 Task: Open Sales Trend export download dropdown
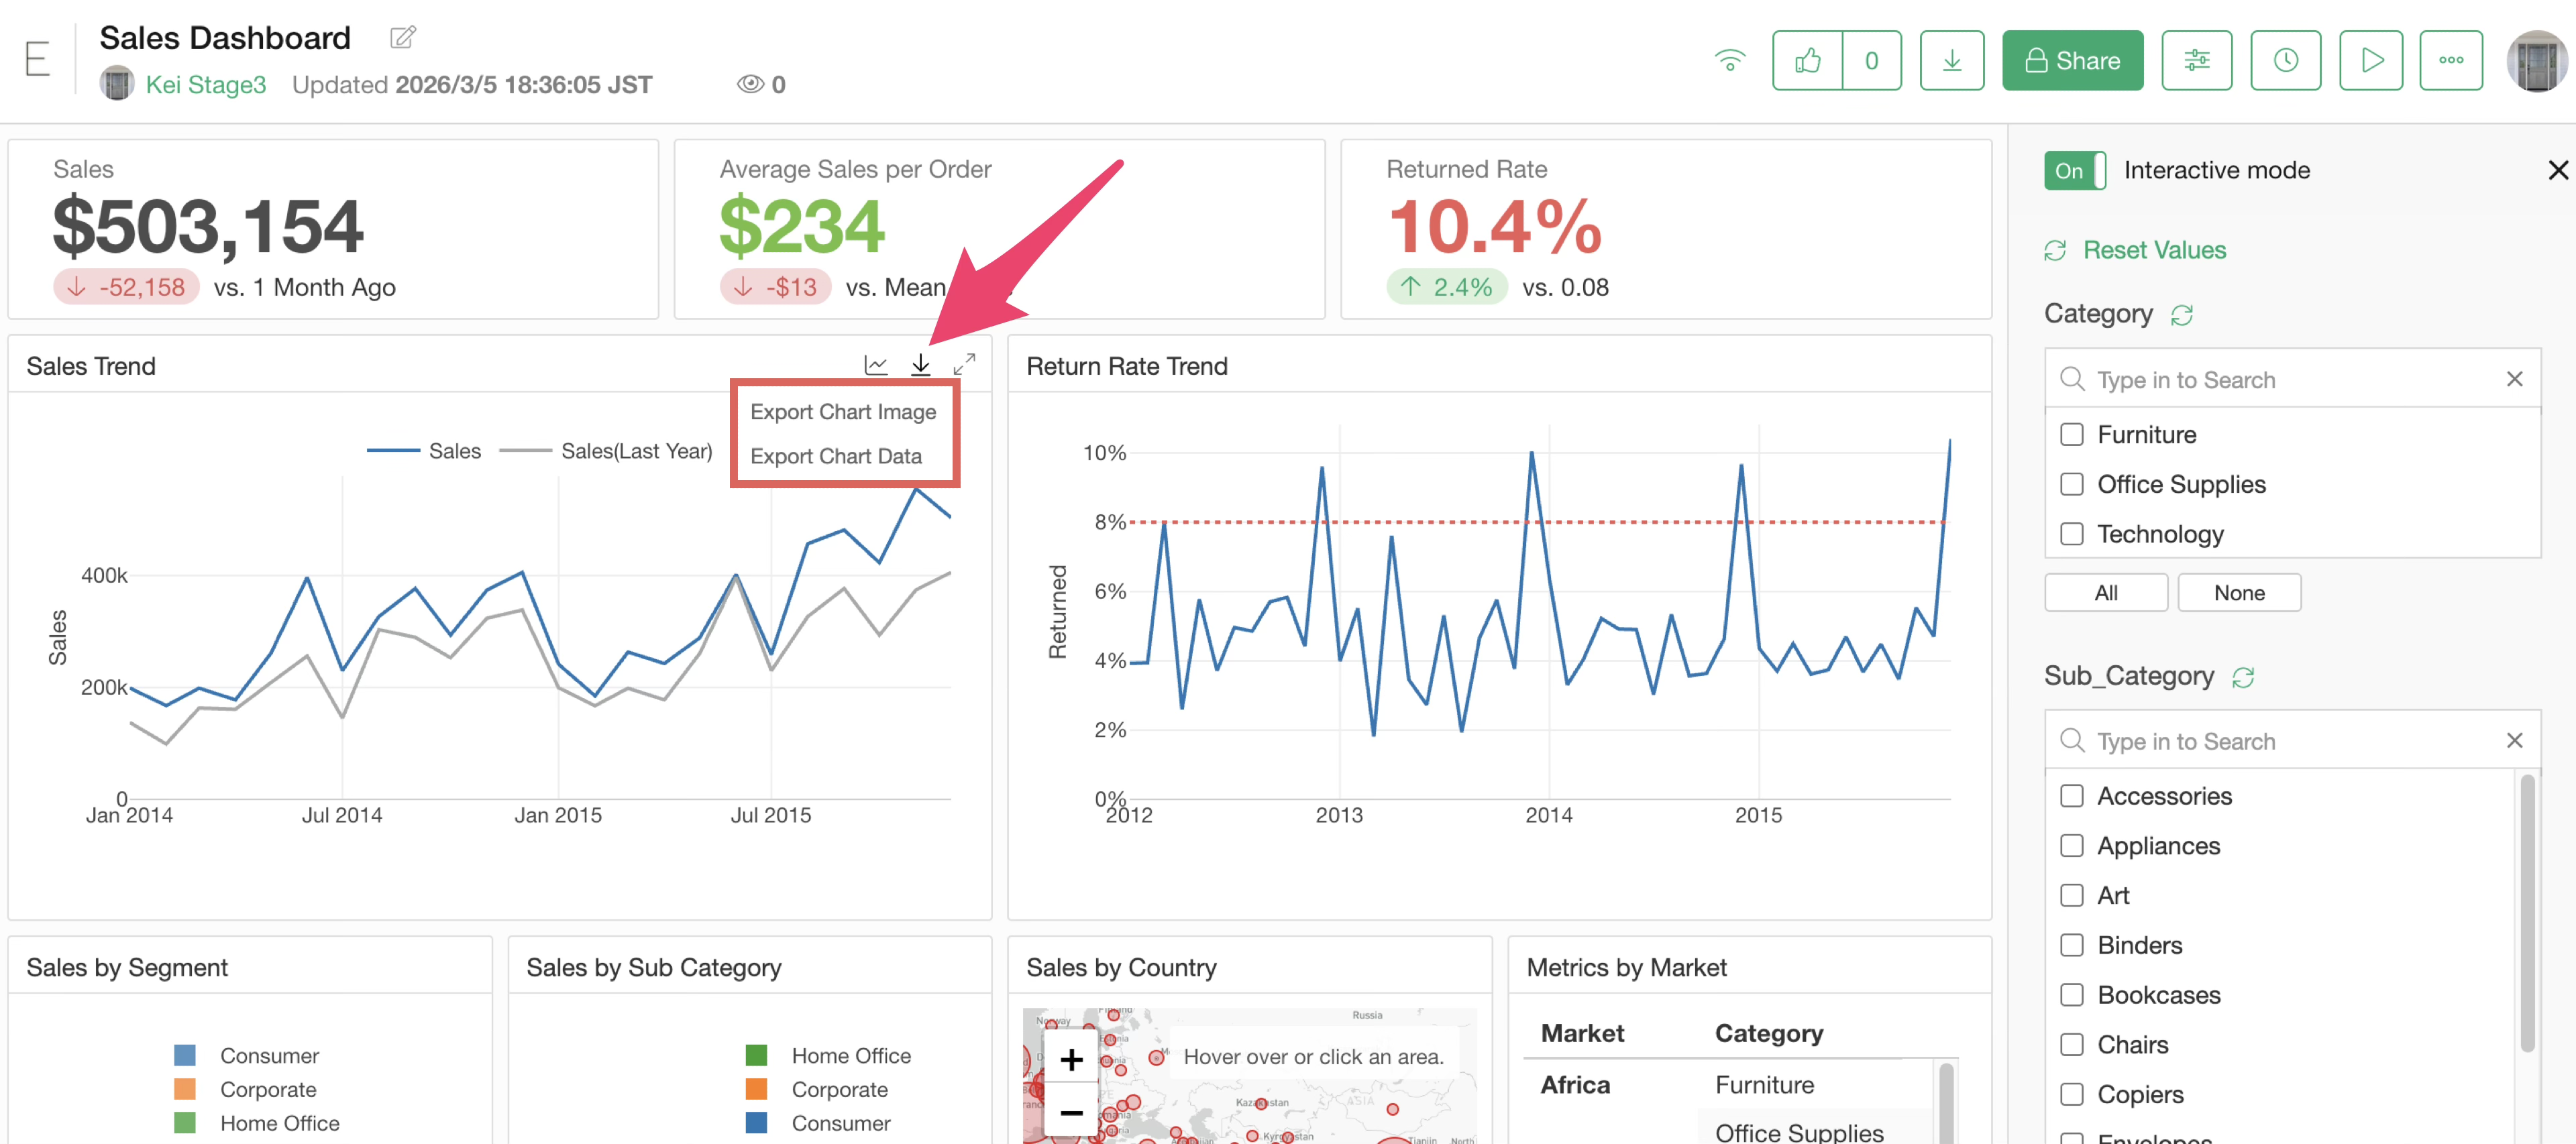click(x=920, y=365)
